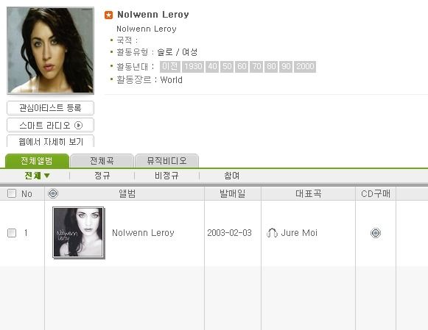Expand the 전체 filter dropdown arrow
Image resolution: width=428 pixels, height=330 pixels.
click(47, 176)
